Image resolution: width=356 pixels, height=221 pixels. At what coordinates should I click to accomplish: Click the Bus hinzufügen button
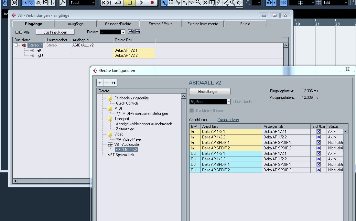click(x=55, y=32)
